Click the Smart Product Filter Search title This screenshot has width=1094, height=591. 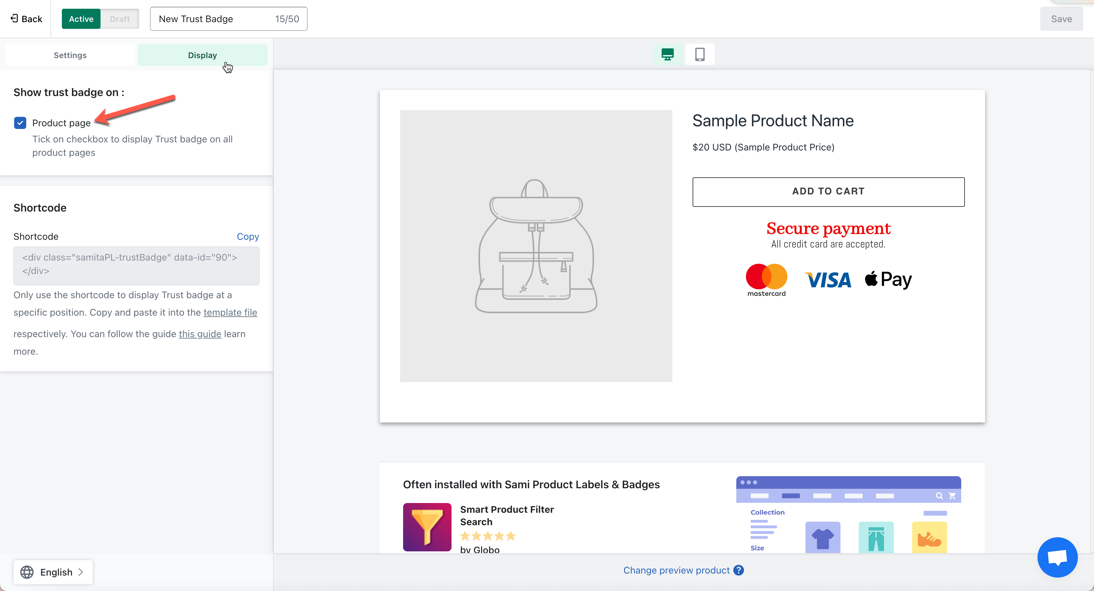(507, 515)
